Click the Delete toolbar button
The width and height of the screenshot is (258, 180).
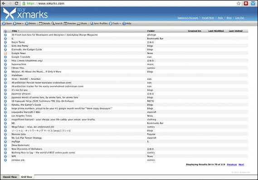point(30,24)
